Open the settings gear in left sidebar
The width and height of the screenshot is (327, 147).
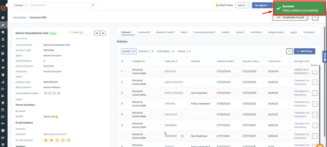click(x=3, y=144)
